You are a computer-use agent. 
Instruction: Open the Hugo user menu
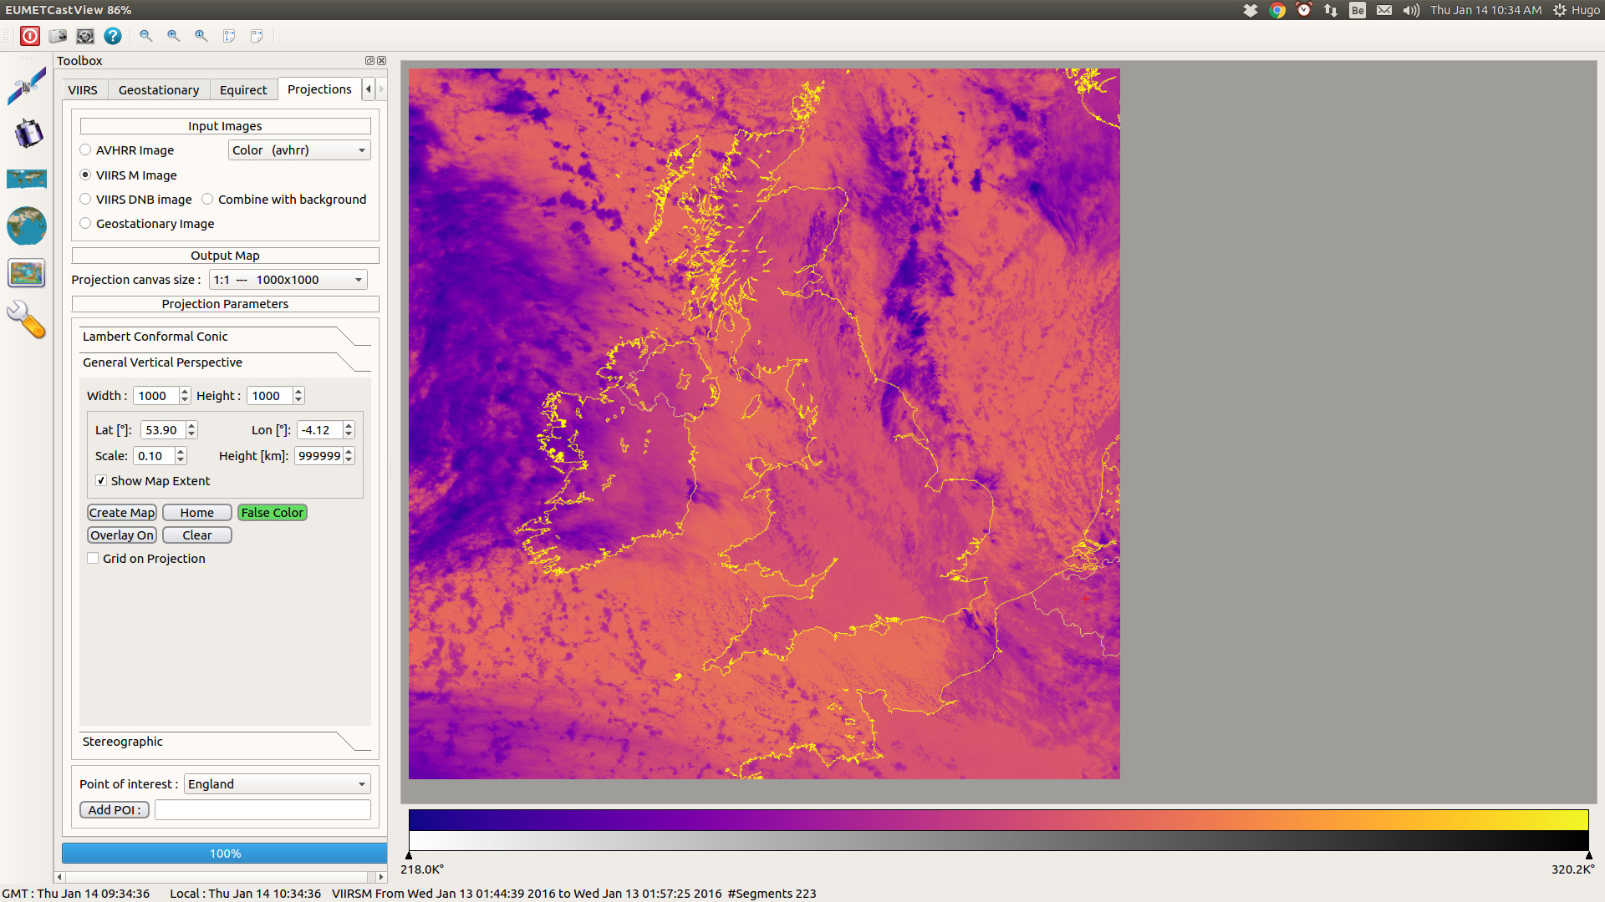coord(1585,10)
